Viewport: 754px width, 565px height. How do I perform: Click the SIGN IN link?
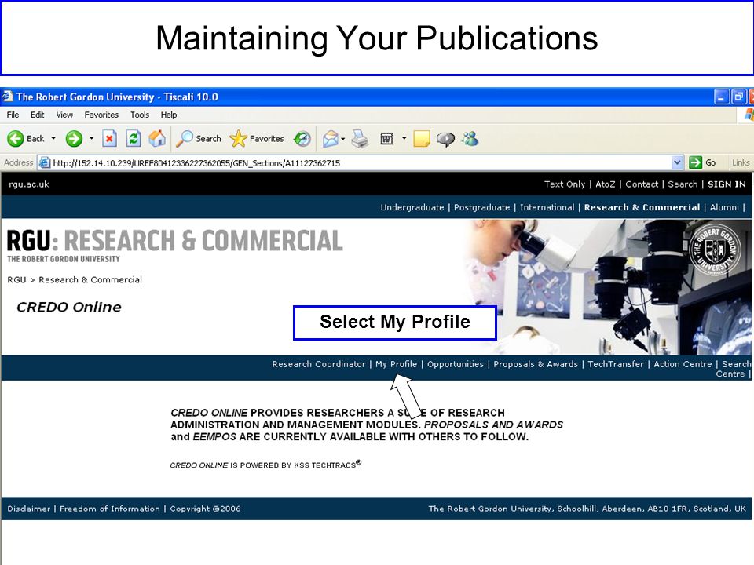pyautogui.click(x=727, y=184)
